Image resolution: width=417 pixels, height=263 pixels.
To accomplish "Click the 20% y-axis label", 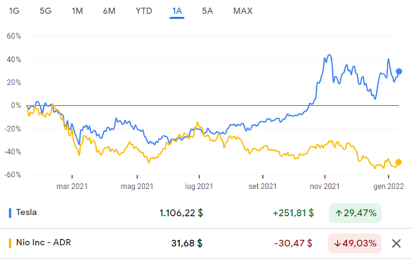I will coord(14,83).
